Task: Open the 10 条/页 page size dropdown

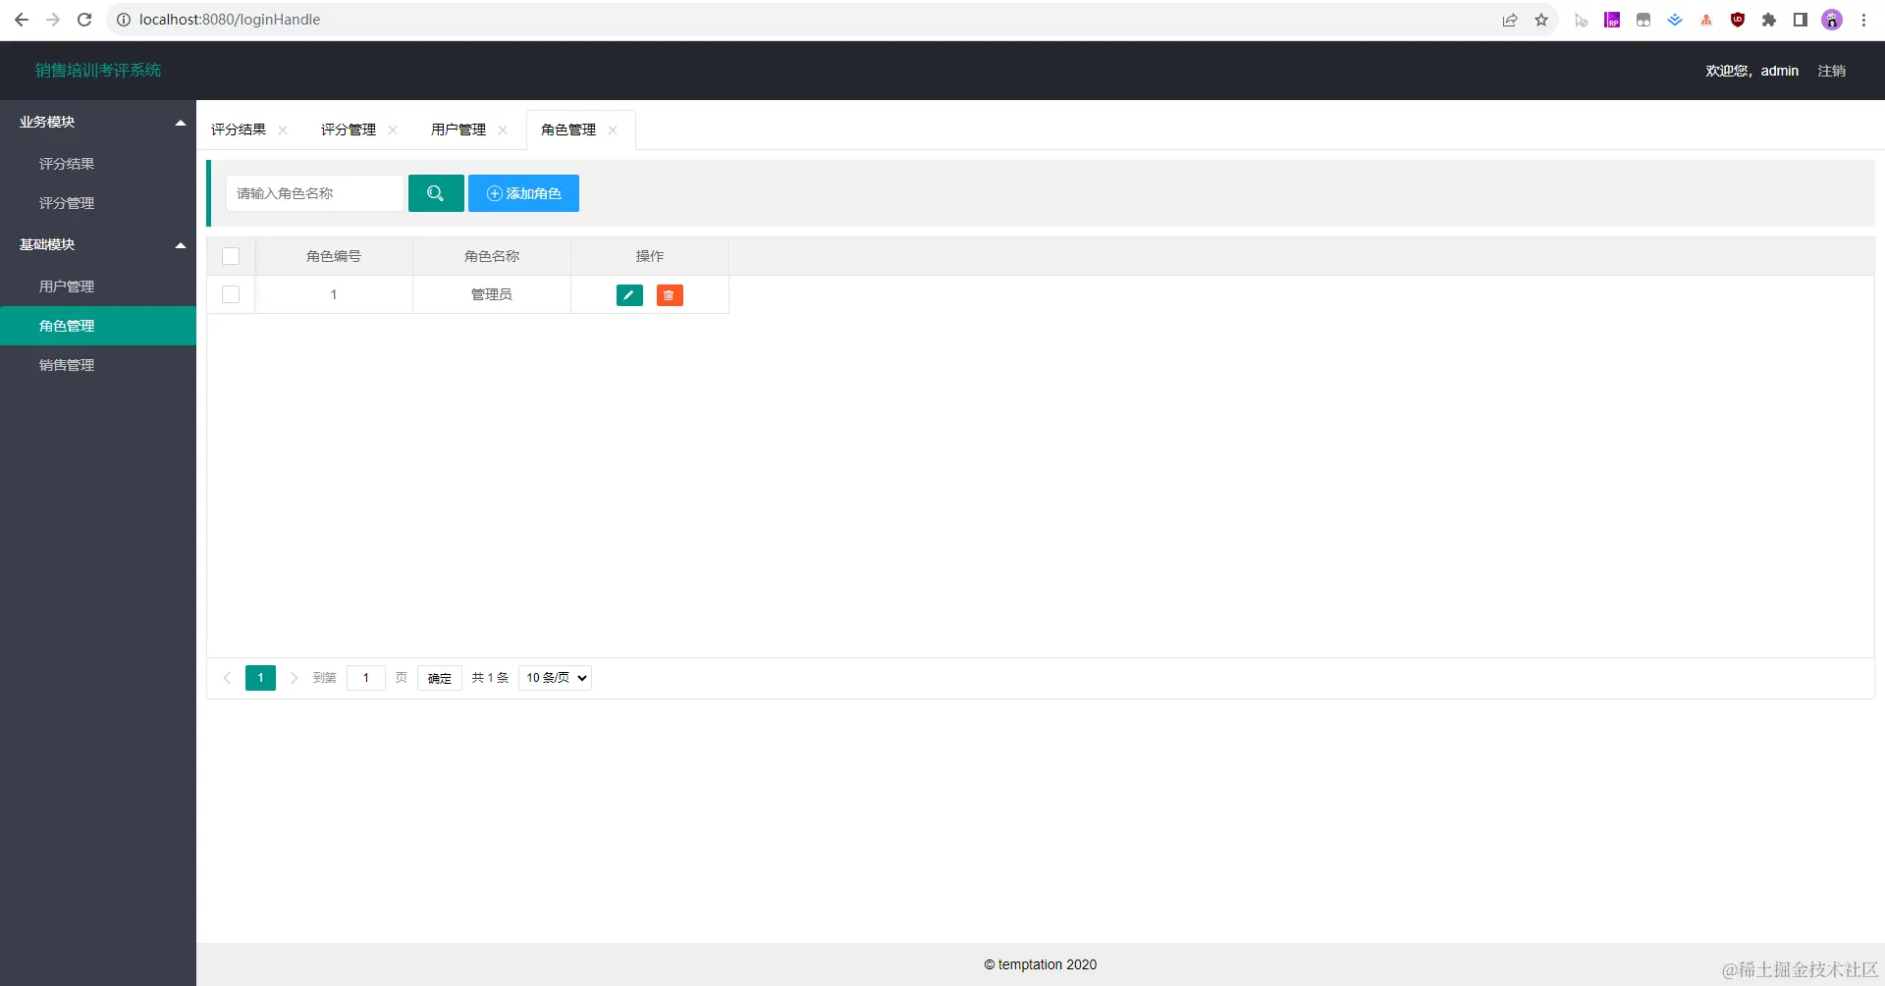Action: click(x=555, y=678)
